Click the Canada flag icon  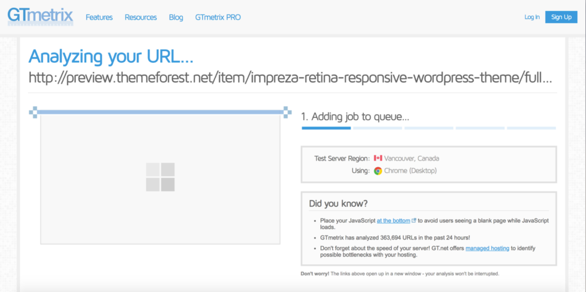[x=378, y=158]
